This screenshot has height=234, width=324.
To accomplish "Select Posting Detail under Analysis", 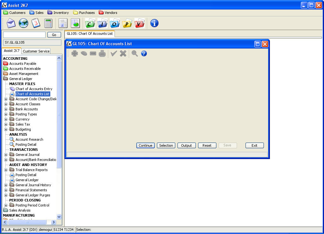I will (23, 145).
